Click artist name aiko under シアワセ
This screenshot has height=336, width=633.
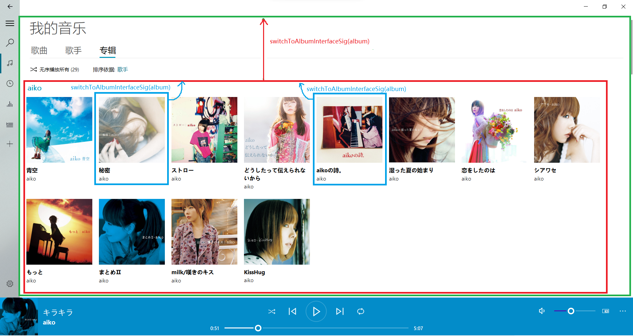tap(539, 179)
